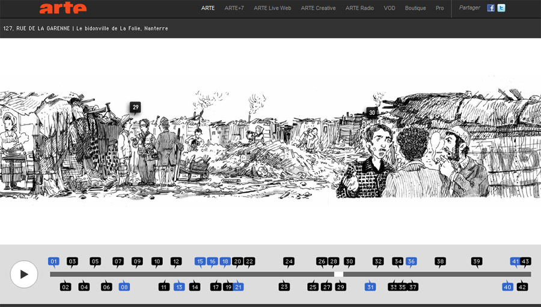
Task: Select blue timeline marker 13
Action: [x=179, y=287]
